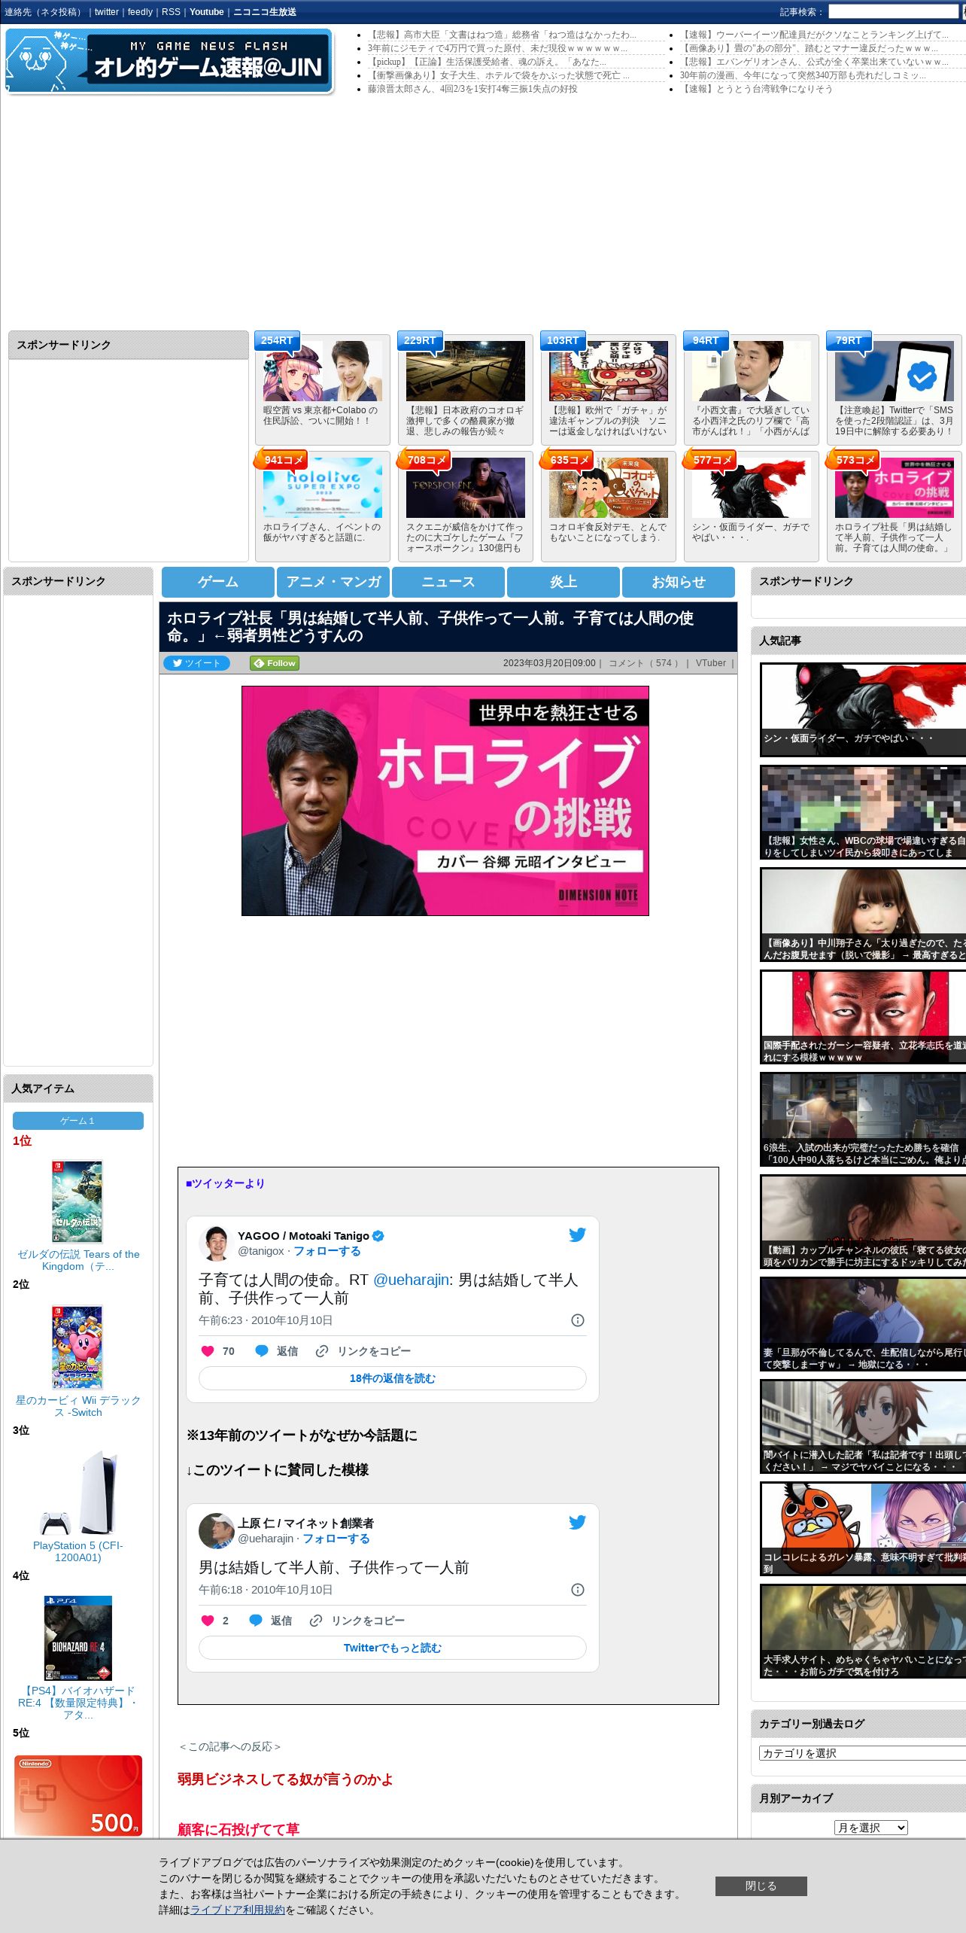
Task: Click the blog logo banner オレ的ゲーム速報@JIN
Action: click(x=169, y=61)
